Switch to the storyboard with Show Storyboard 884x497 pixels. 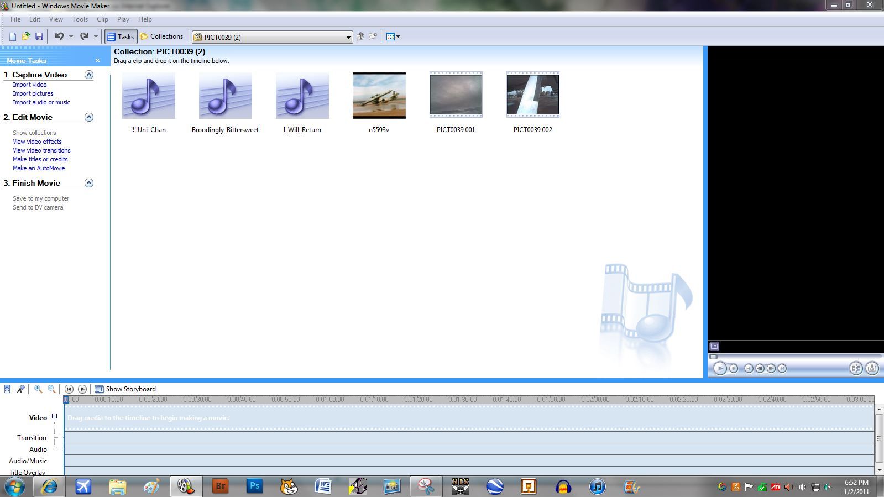[x=125, y=389]
